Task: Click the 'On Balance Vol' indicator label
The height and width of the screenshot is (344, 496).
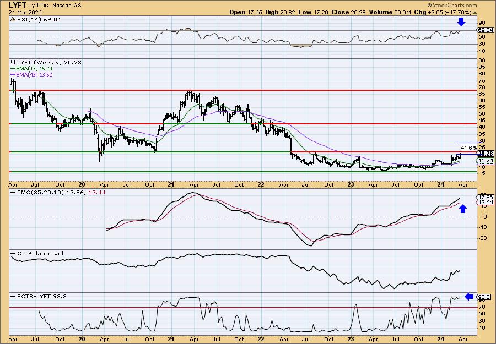Action: coord(40,254)
